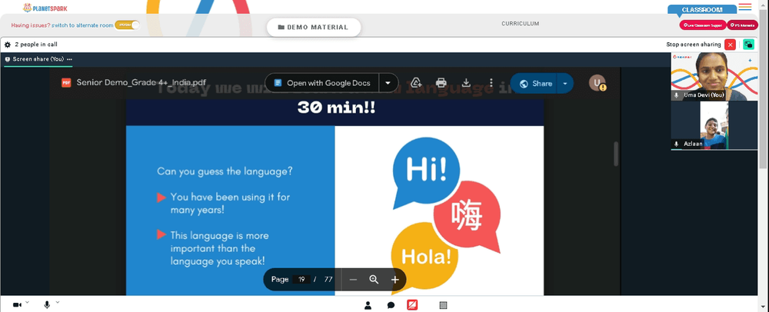Expand the Share button dropdown arrow
Image resolution: width=769 pixels, height=312 pixels.
coord(565,83)
